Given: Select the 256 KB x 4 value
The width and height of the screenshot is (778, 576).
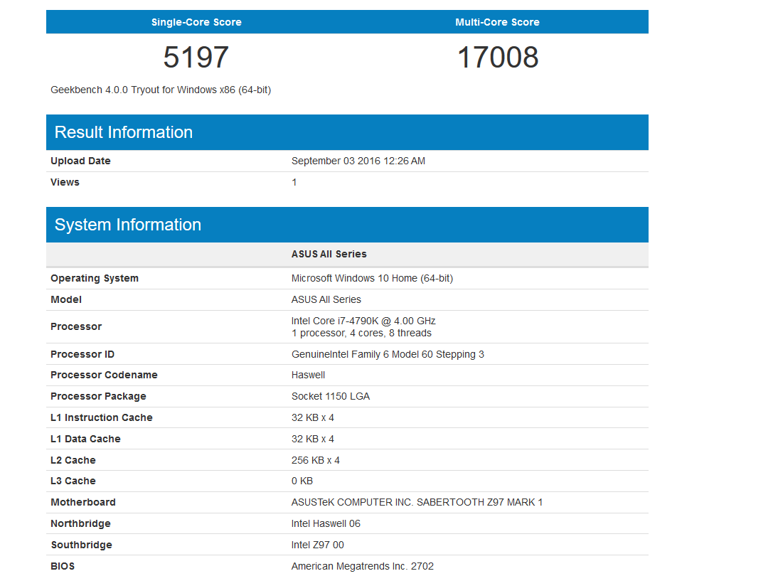Looking at the screenshot, I should tap(316, 460).
